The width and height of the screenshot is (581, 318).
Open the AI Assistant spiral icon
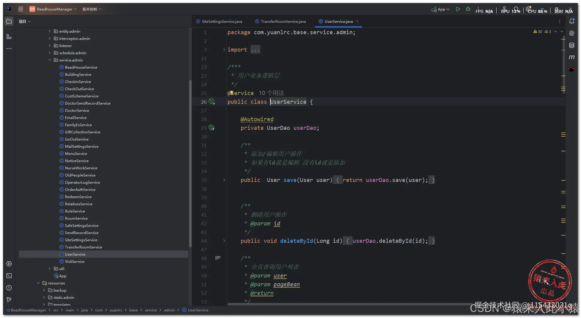tap(572, 33)
